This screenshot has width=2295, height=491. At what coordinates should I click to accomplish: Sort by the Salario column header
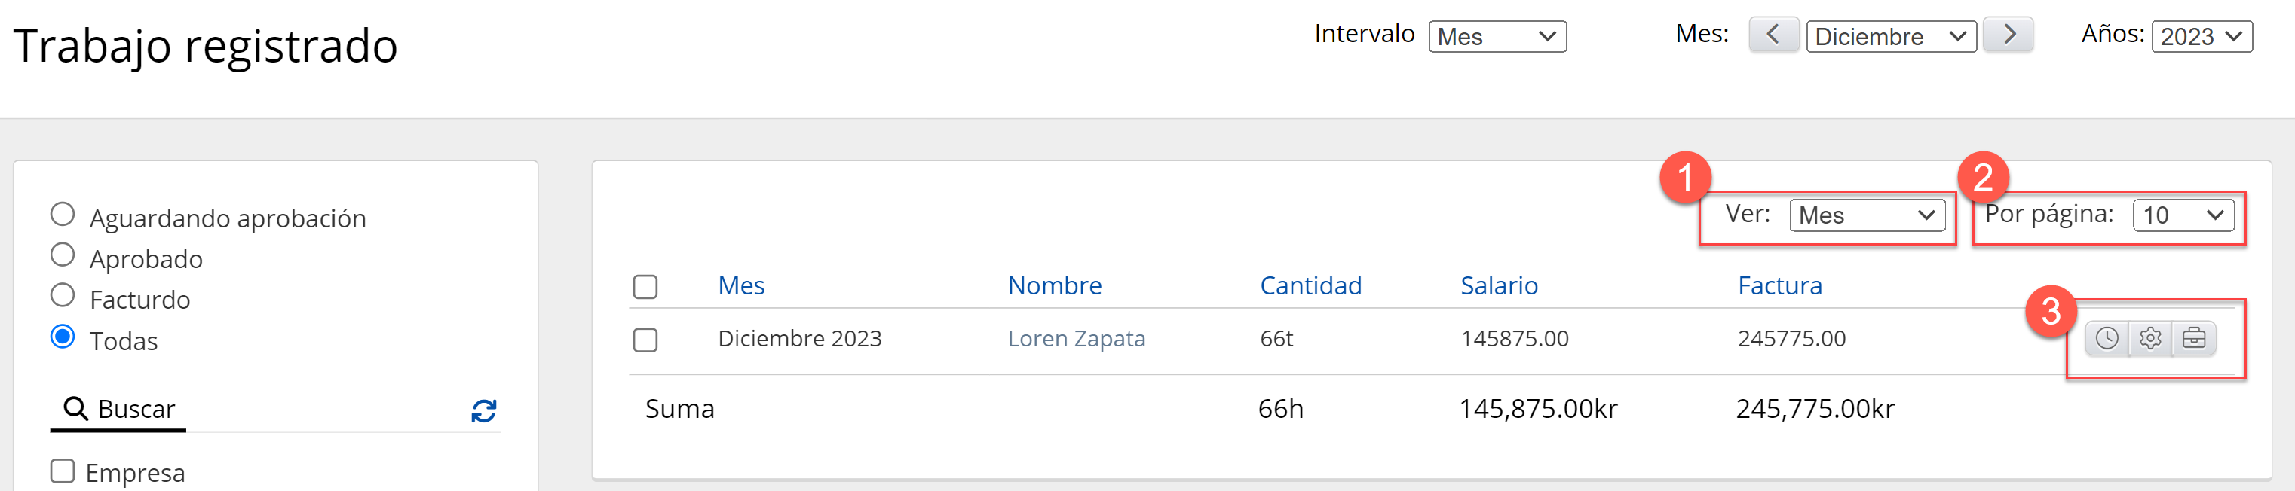(1499, 285)
